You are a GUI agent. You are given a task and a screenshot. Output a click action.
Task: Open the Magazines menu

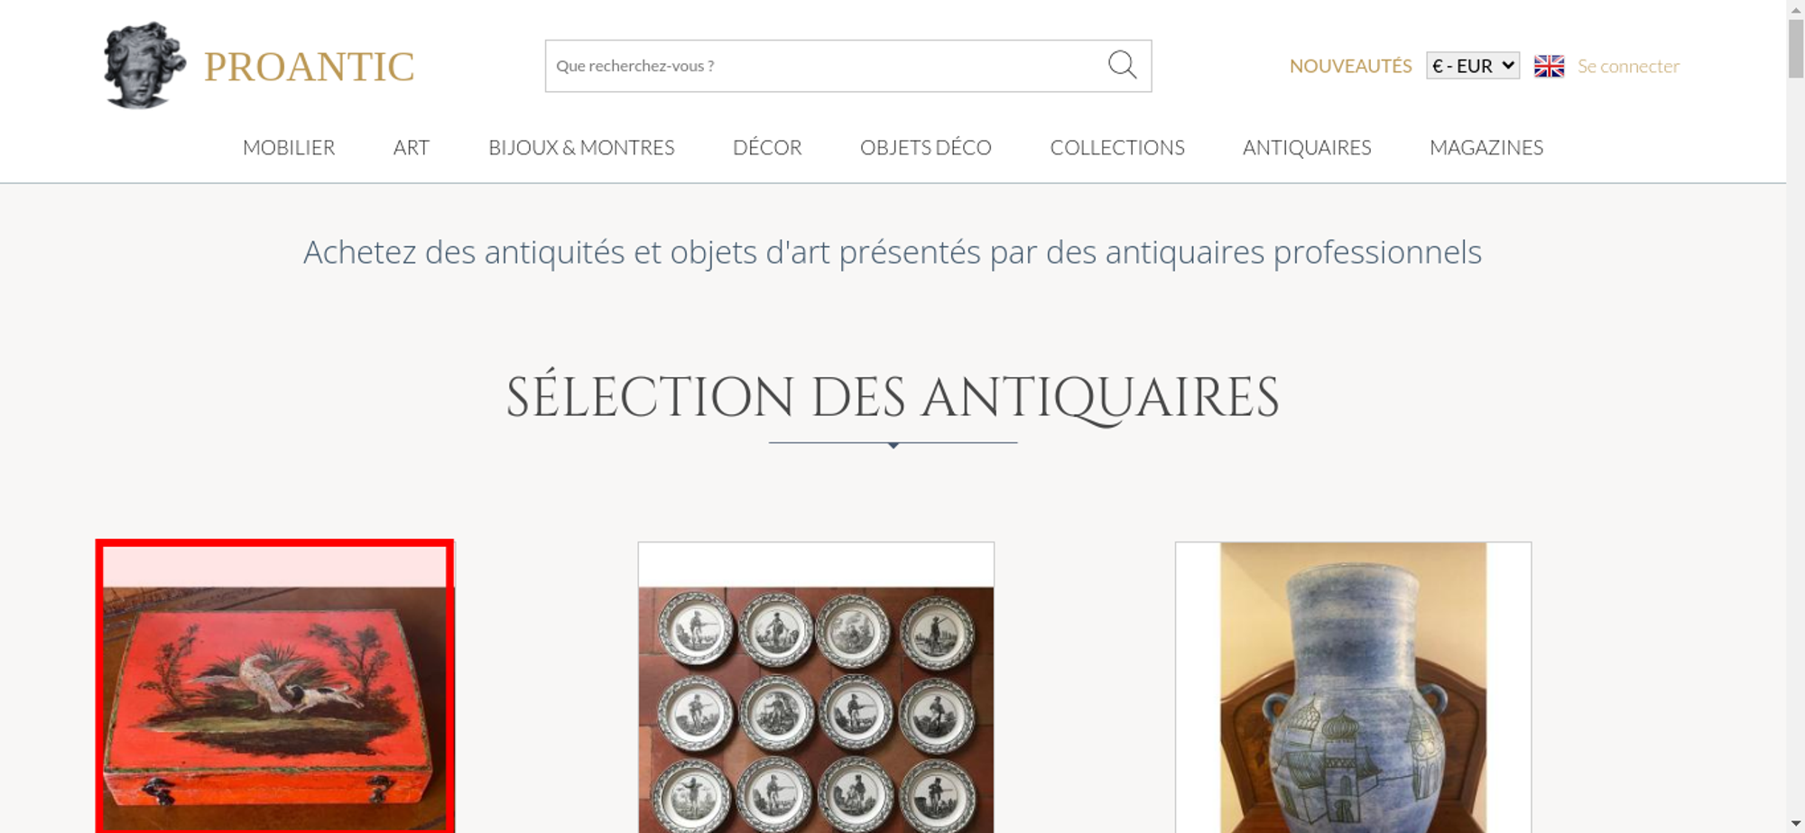pos(1486,147)
